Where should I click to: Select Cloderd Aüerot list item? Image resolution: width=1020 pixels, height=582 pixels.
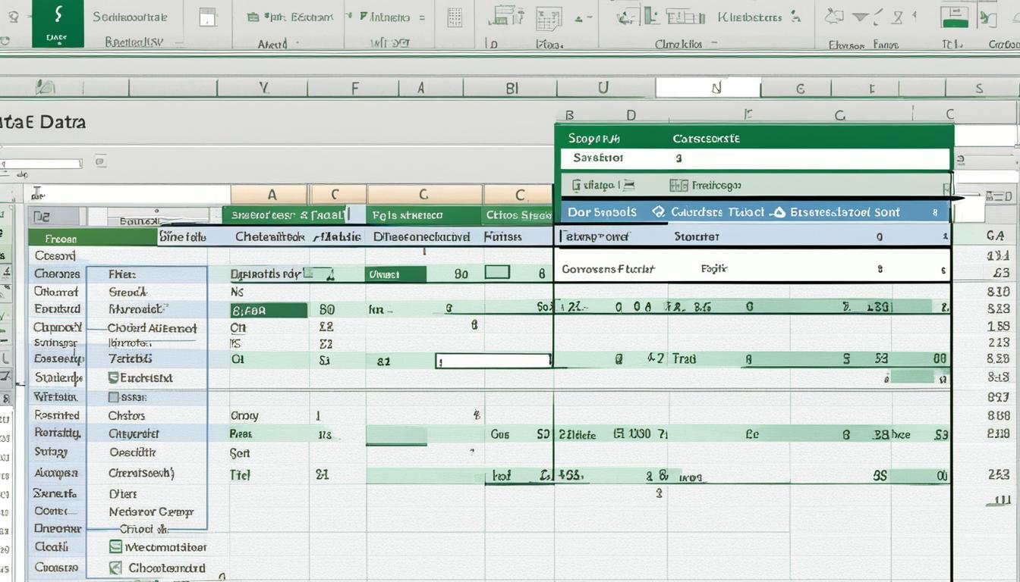[152, 328]
